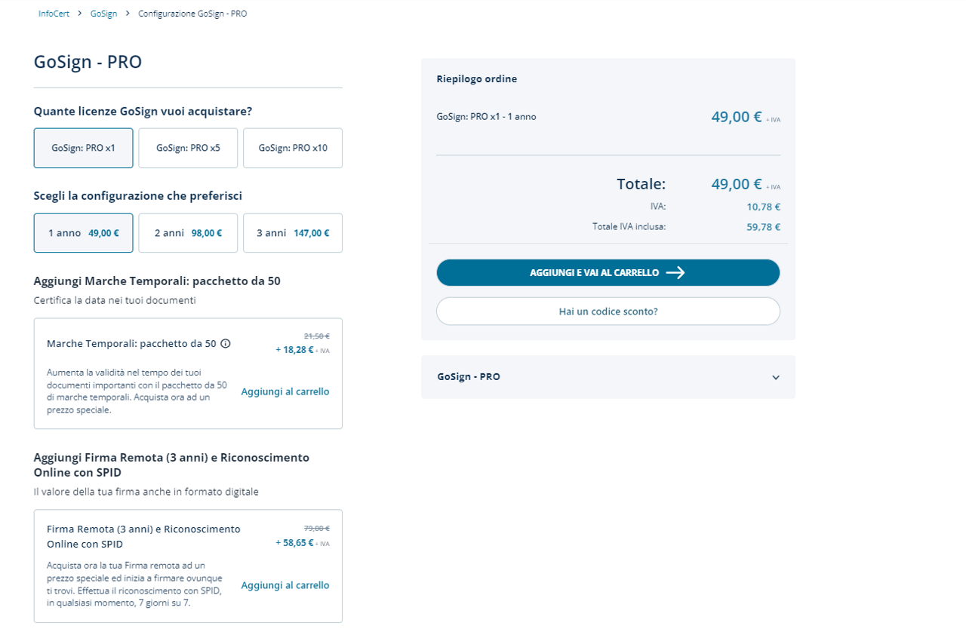
Task: Select the GoSign: PRO x1 license option
Action: pyautogui.click(x=83, y=148)
